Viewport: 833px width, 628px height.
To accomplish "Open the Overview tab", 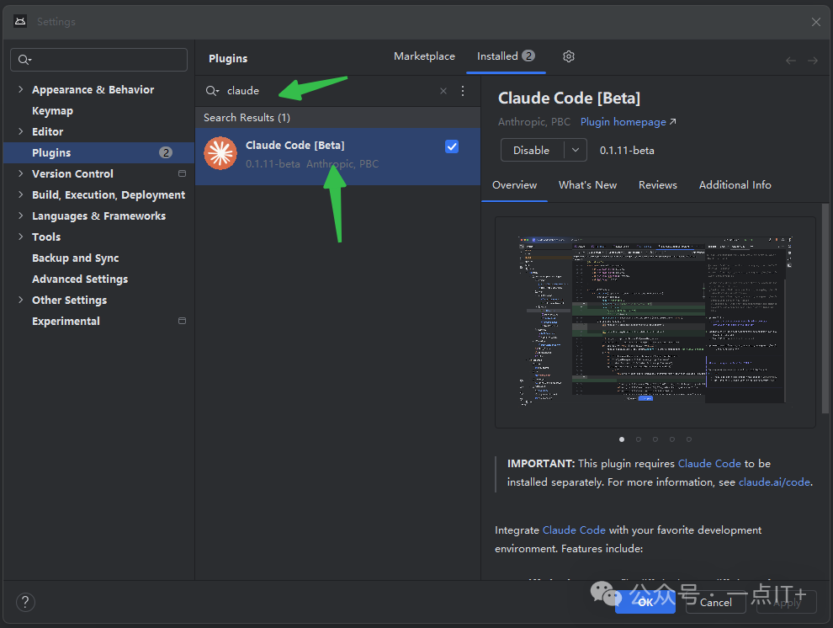I will coord(514,185).
